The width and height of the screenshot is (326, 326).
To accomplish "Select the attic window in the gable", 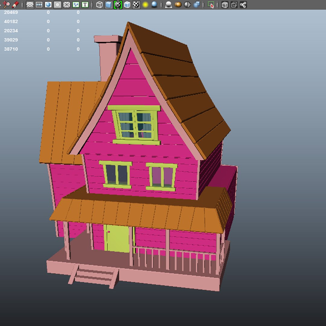I will 135,125.
